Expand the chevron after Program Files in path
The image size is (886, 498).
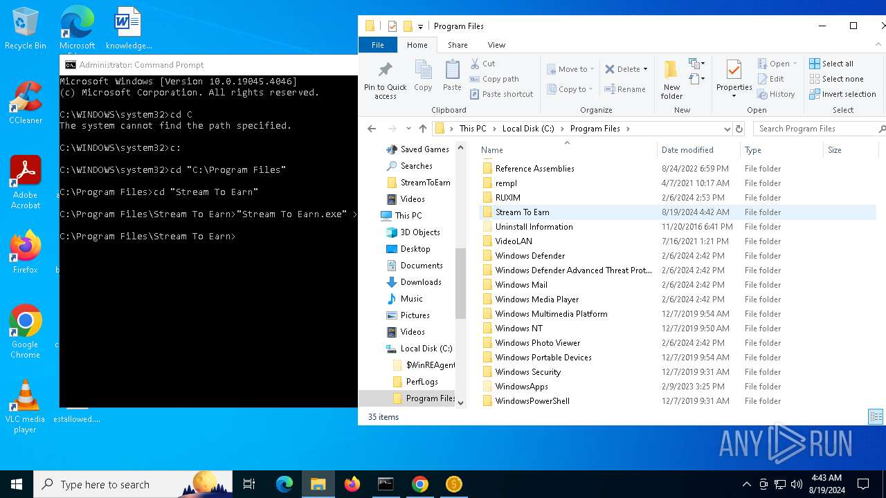tap(628, 129)
